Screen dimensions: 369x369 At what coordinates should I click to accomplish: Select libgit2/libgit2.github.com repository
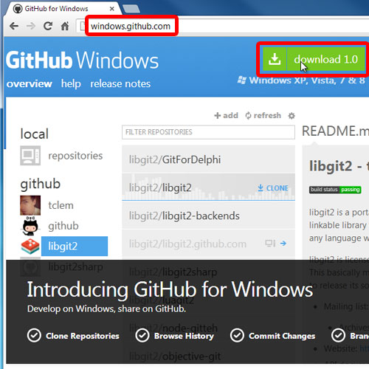click(x=208, y=244)
